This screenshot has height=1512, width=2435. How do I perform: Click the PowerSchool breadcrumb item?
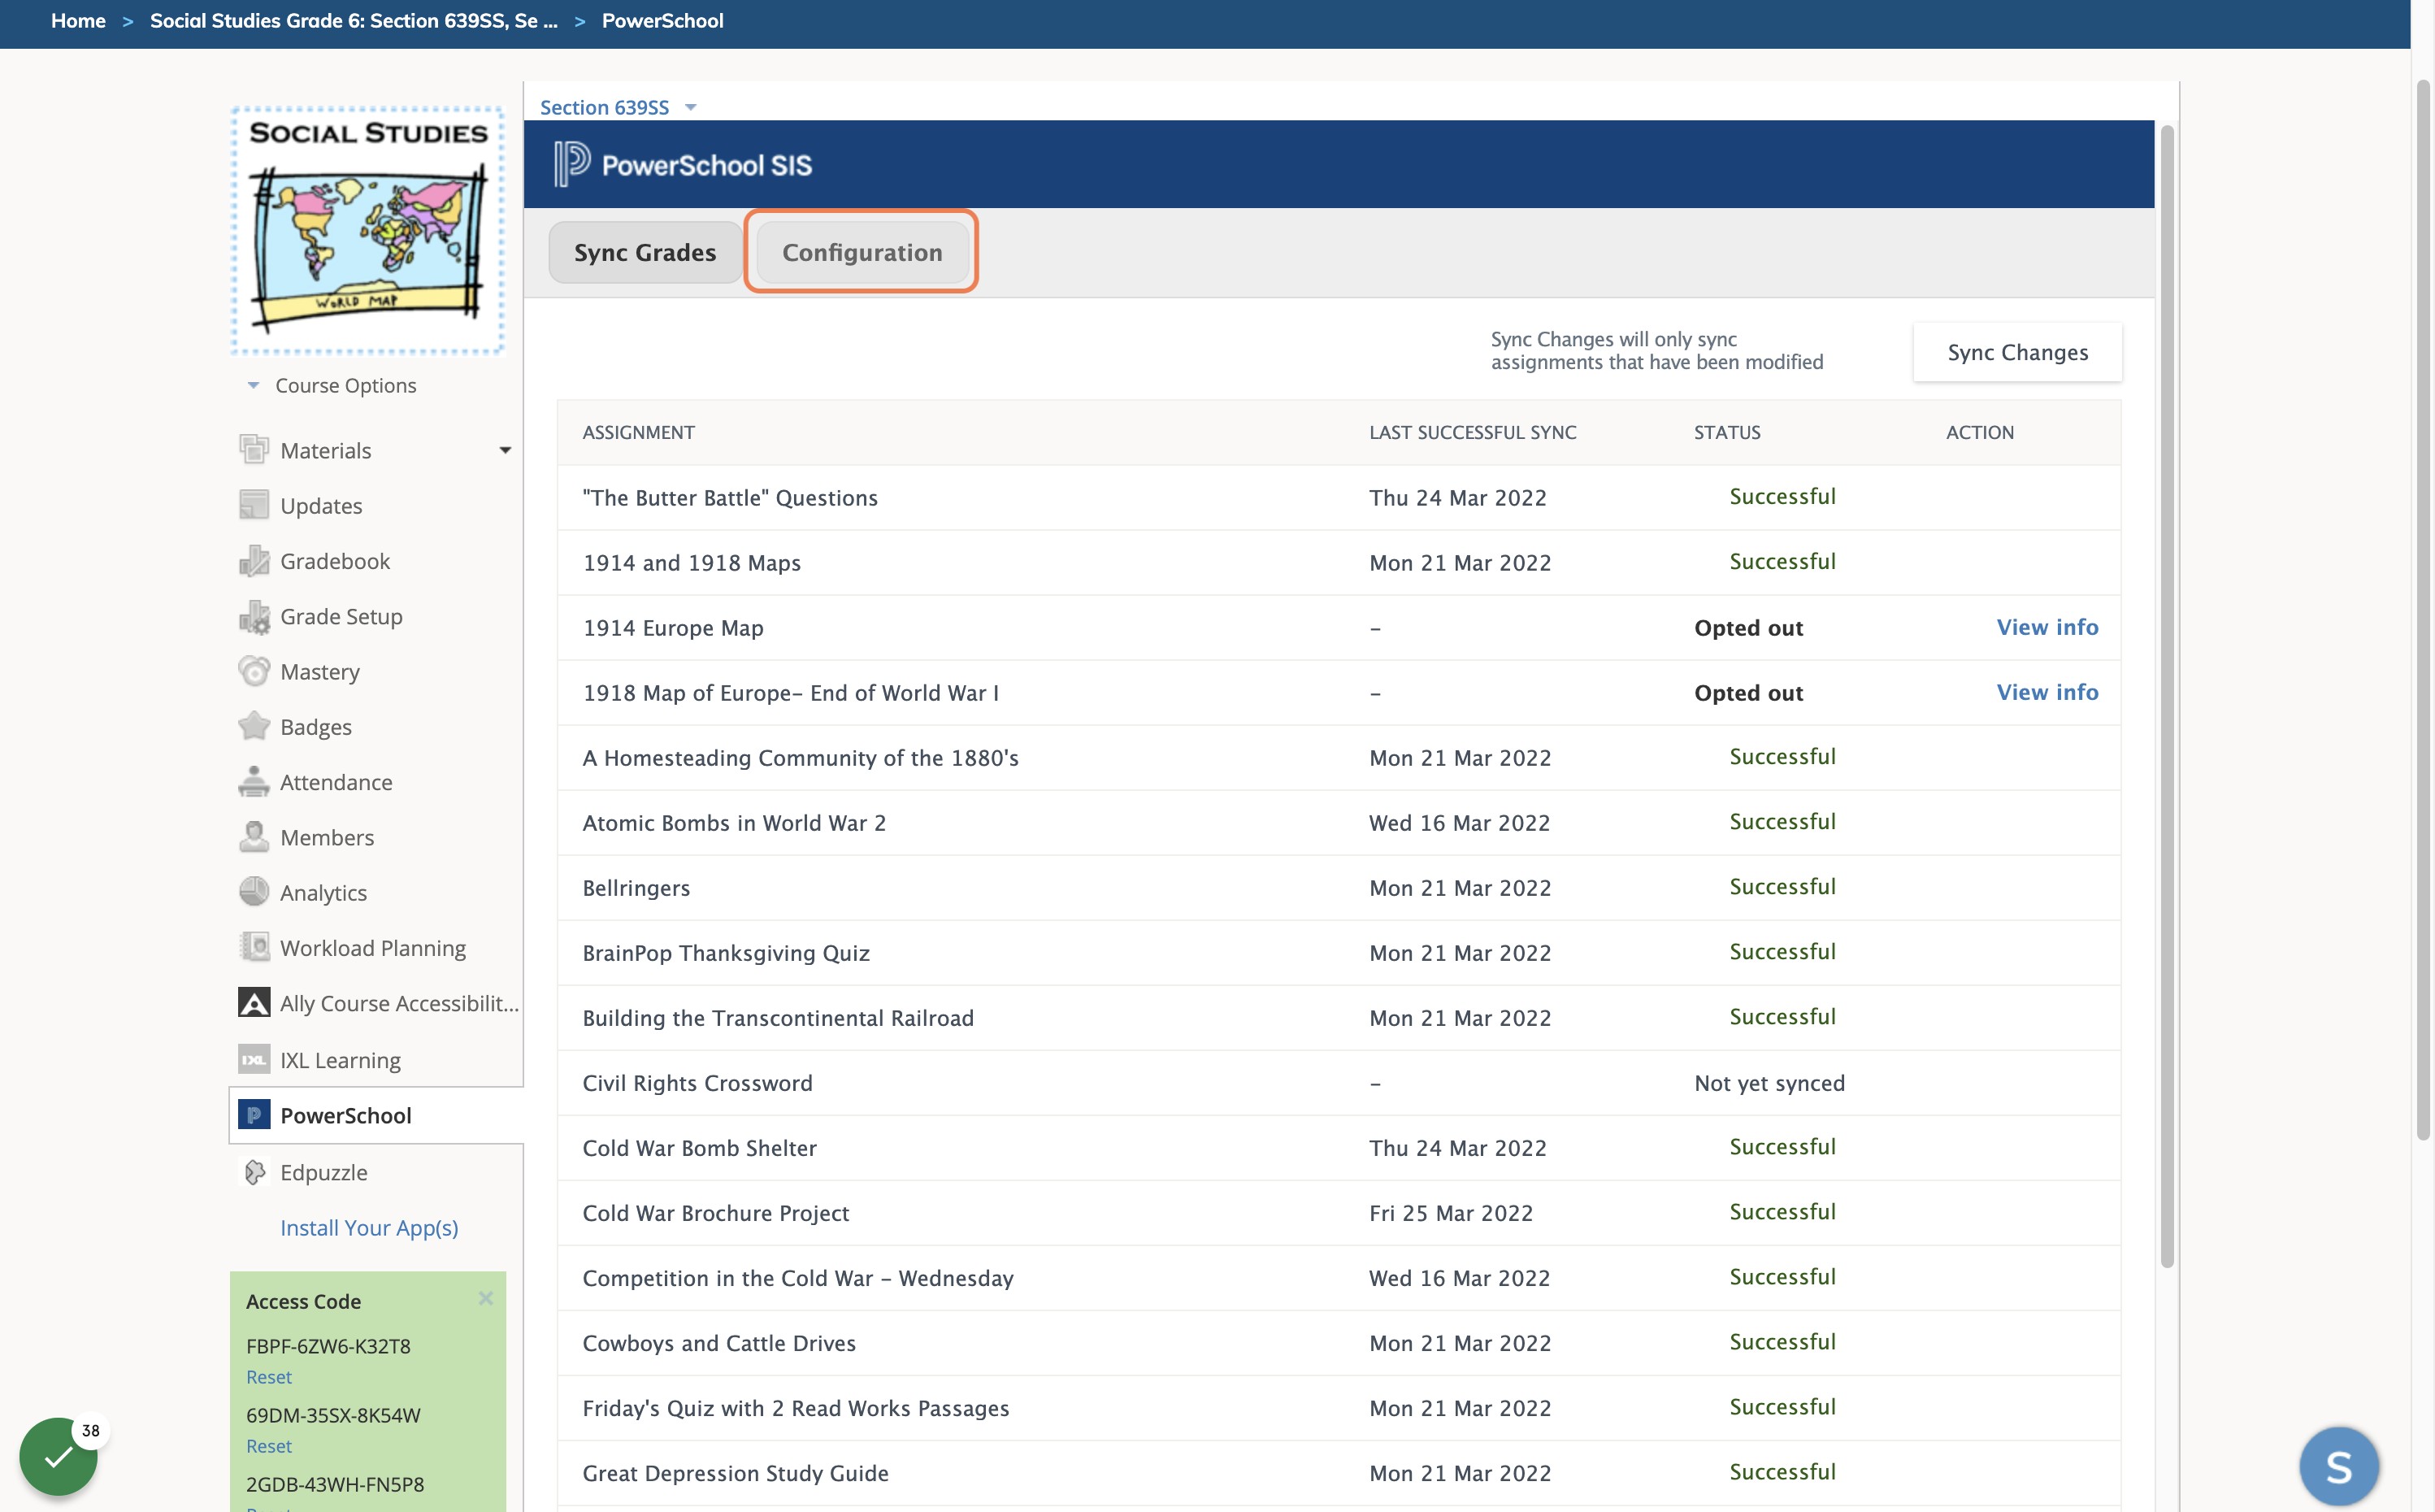(x=662, y=20)
